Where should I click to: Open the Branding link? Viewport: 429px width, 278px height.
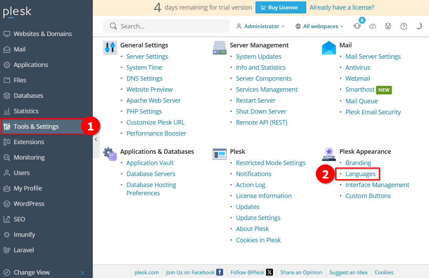358,163
